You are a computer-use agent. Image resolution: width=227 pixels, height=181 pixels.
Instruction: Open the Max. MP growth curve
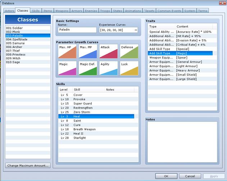pos(88,52)
